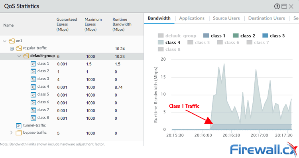Select the ae1 tree row label

(19, 41)
